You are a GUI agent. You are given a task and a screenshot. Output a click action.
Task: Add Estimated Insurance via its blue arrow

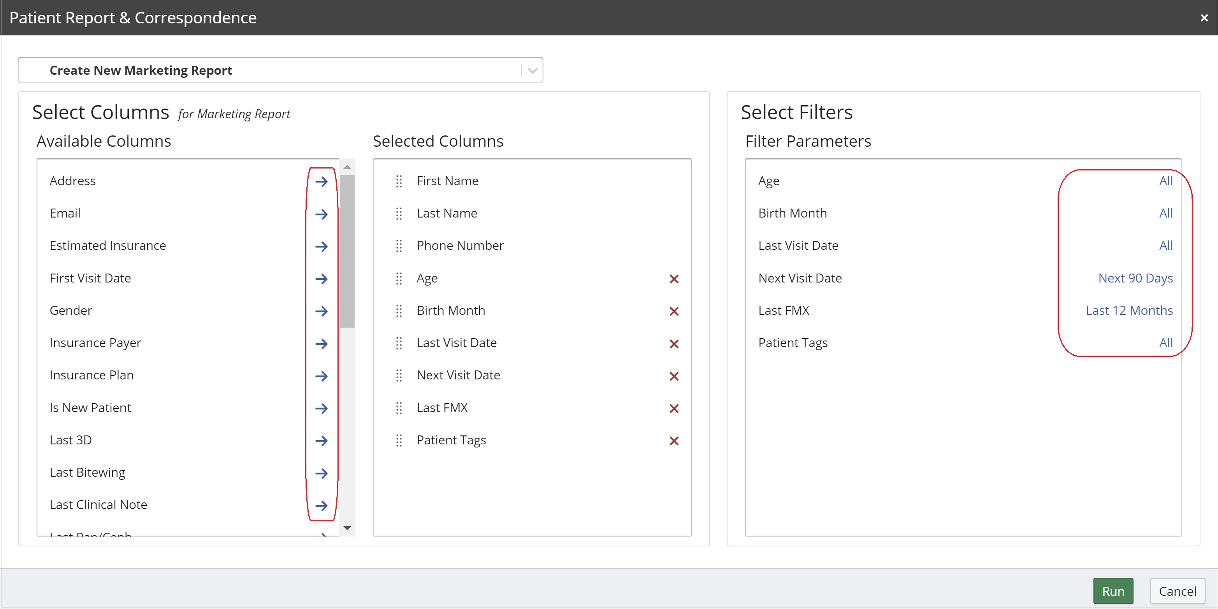tap(322, 246)
